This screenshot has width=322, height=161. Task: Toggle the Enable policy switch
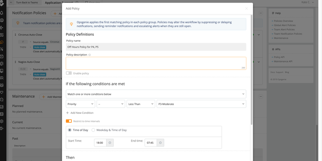click(69, 73)
